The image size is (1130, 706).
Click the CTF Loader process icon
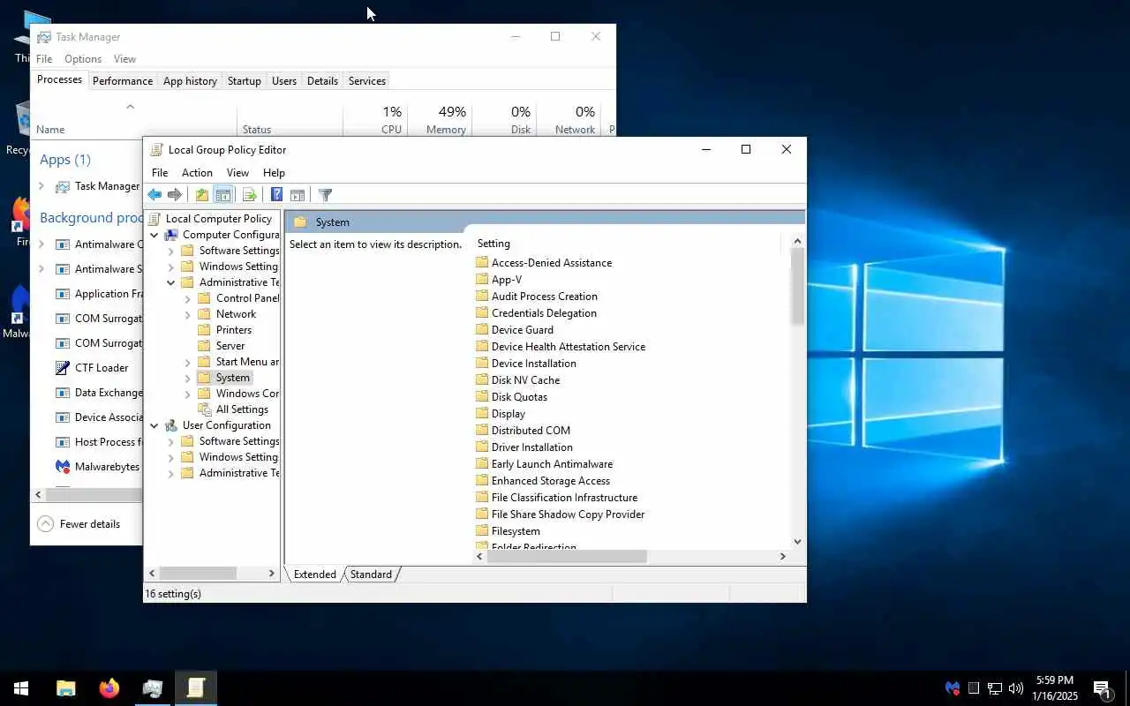tap(63, 368)
